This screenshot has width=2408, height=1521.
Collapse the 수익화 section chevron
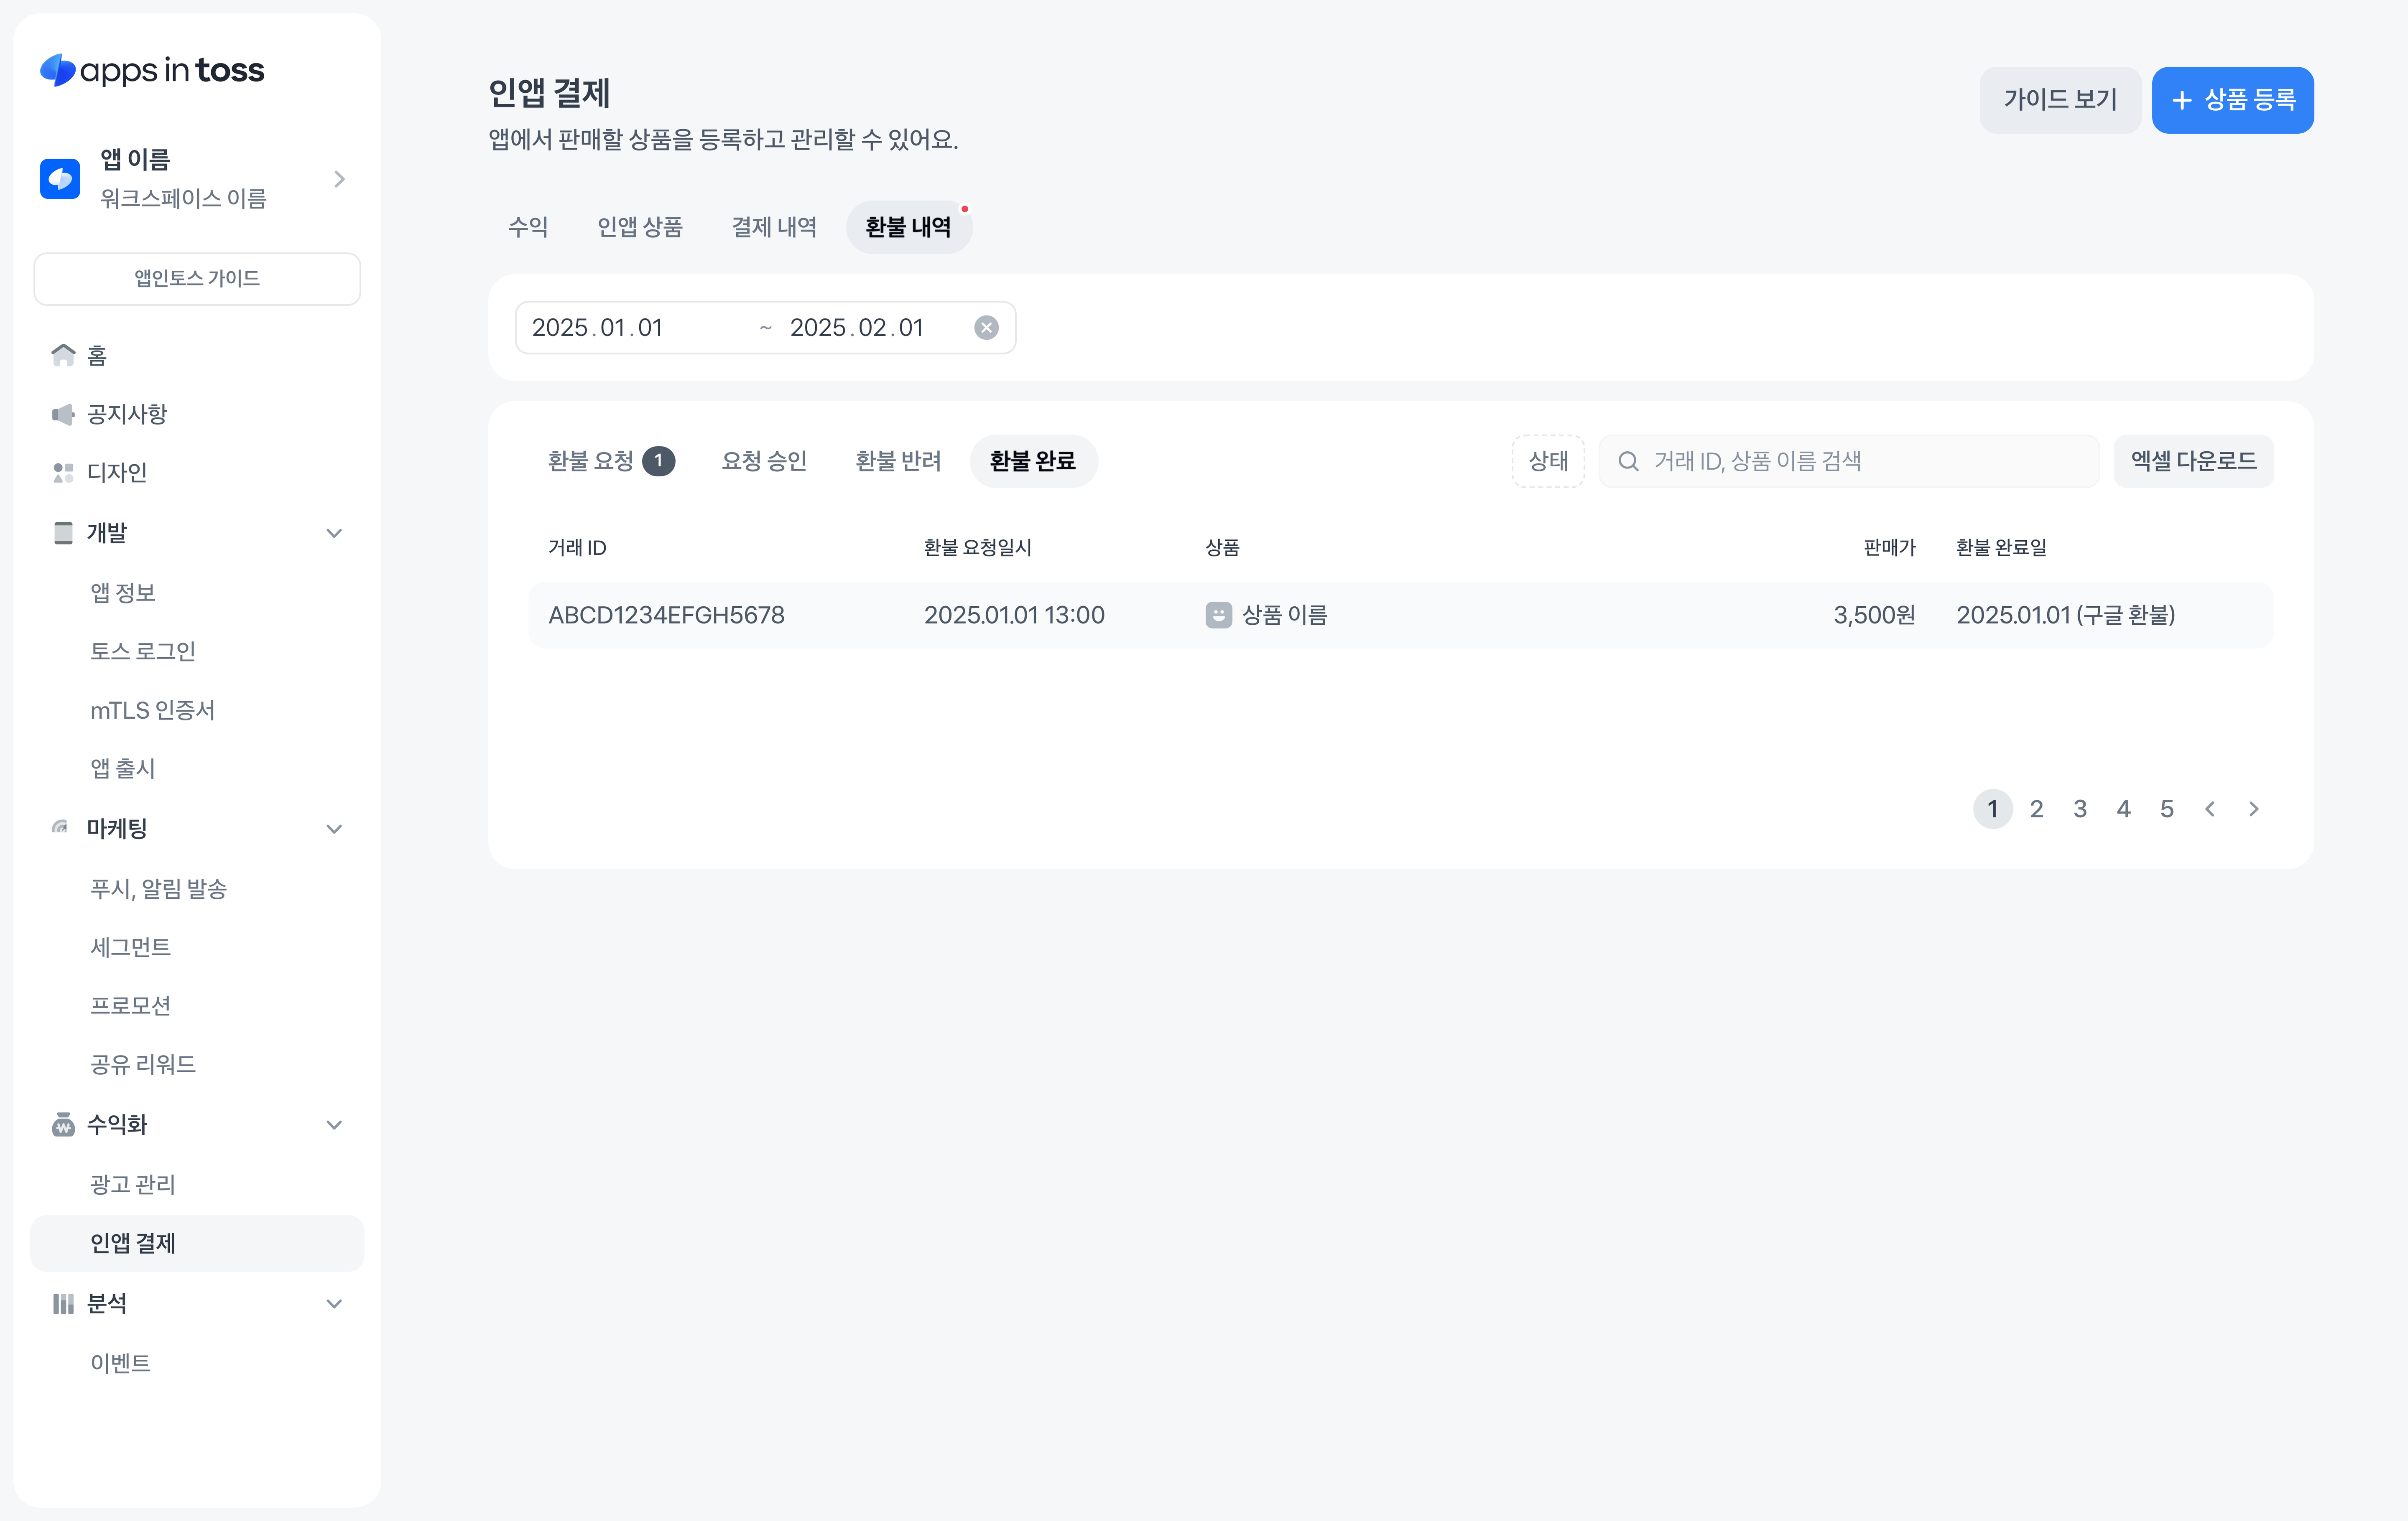334,1124
